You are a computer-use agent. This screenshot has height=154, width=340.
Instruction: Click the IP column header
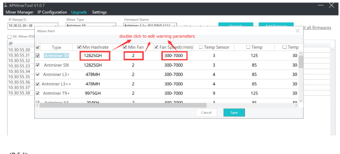pos(21,43)
